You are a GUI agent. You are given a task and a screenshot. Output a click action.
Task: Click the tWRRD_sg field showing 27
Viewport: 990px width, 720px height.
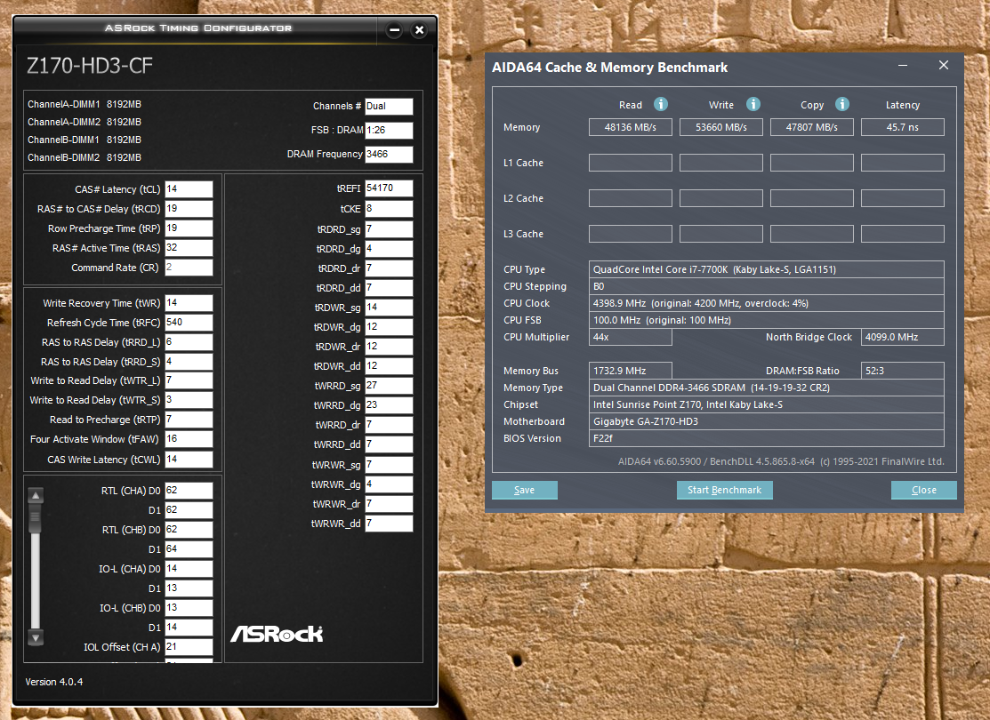389,386
